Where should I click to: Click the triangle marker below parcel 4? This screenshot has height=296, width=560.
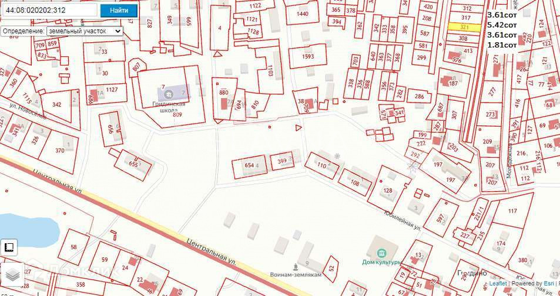217,54
